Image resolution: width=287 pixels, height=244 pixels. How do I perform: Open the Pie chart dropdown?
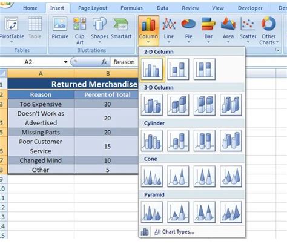point(188,30)
